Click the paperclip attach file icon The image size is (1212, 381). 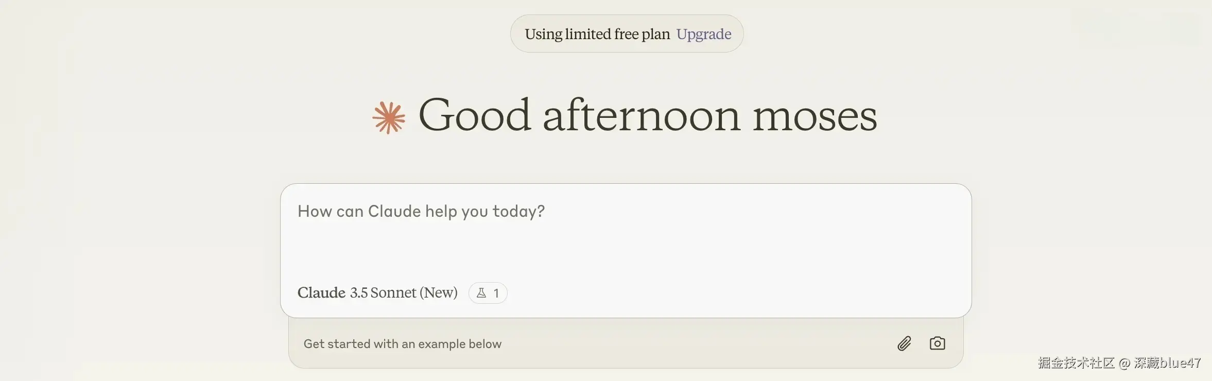[904, 343]
